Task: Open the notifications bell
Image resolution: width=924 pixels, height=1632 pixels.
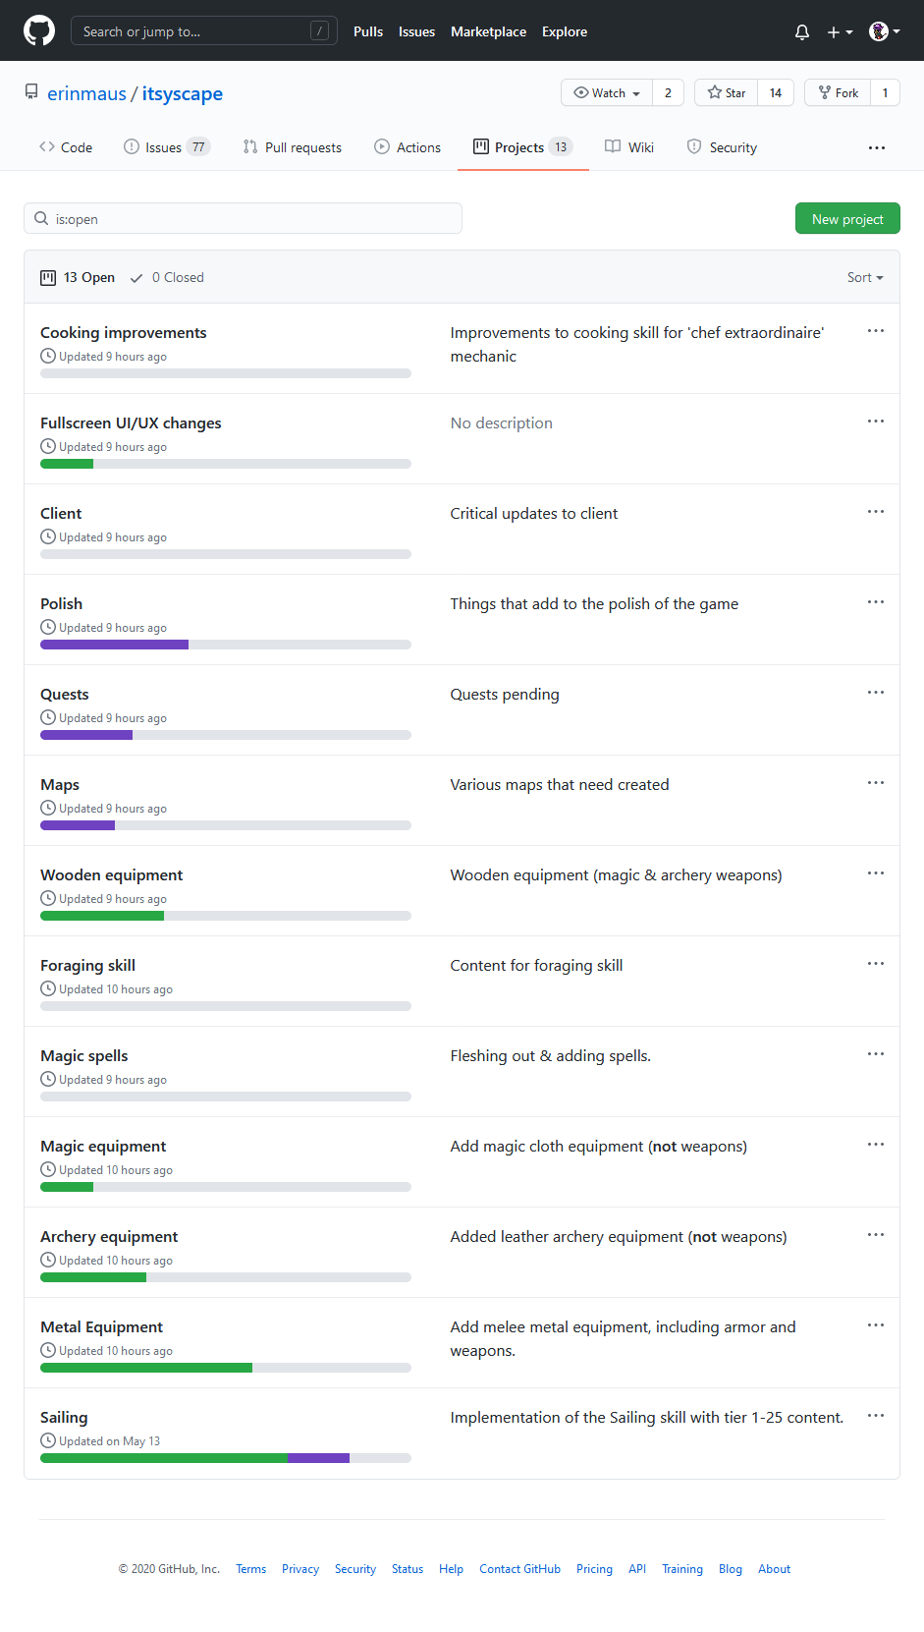Action: [802, 31]
